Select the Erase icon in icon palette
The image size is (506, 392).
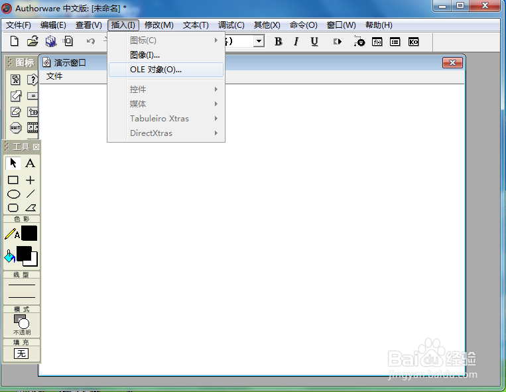pyautogui.click(x=15, y=111)
